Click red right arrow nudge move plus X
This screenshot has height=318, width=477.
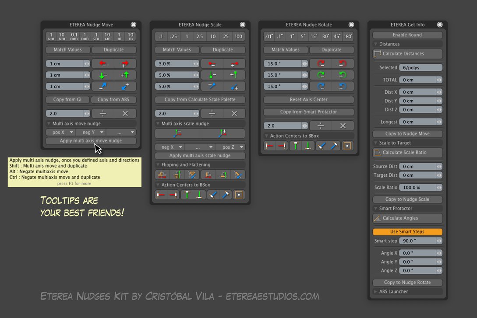tap(125, 64)
